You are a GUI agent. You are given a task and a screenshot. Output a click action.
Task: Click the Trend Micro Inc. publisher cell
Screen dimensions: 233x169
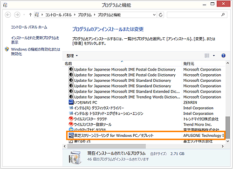pos(198,124)
